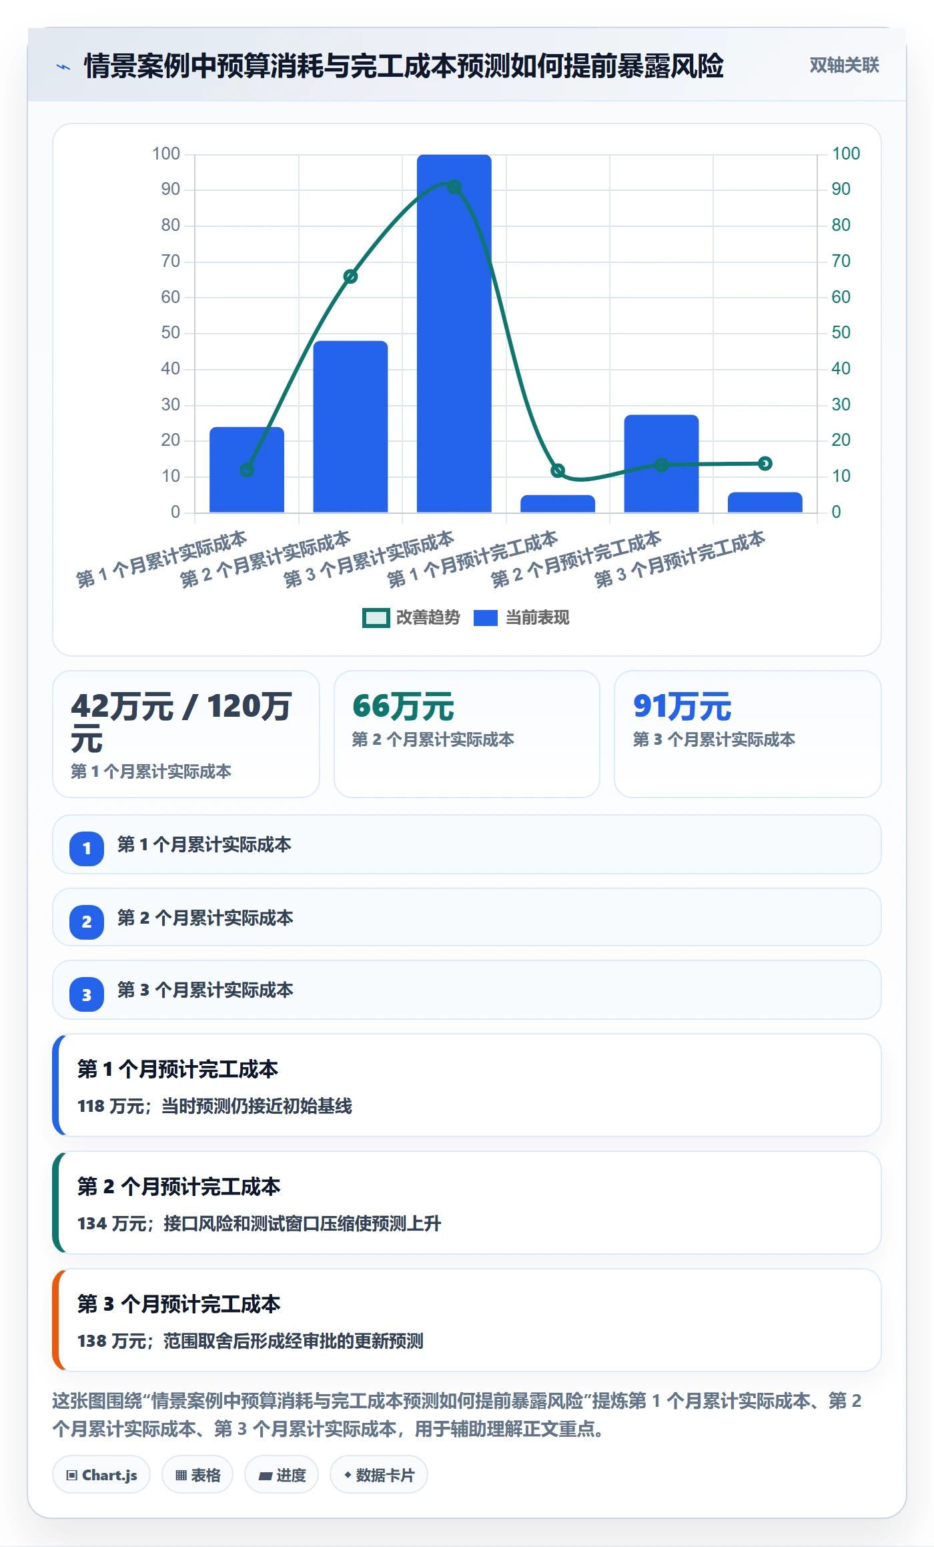Click the small bar for 第 3 个月预计完工成本
Screen dimensions: 934x1547
click(x=765, y=503)
